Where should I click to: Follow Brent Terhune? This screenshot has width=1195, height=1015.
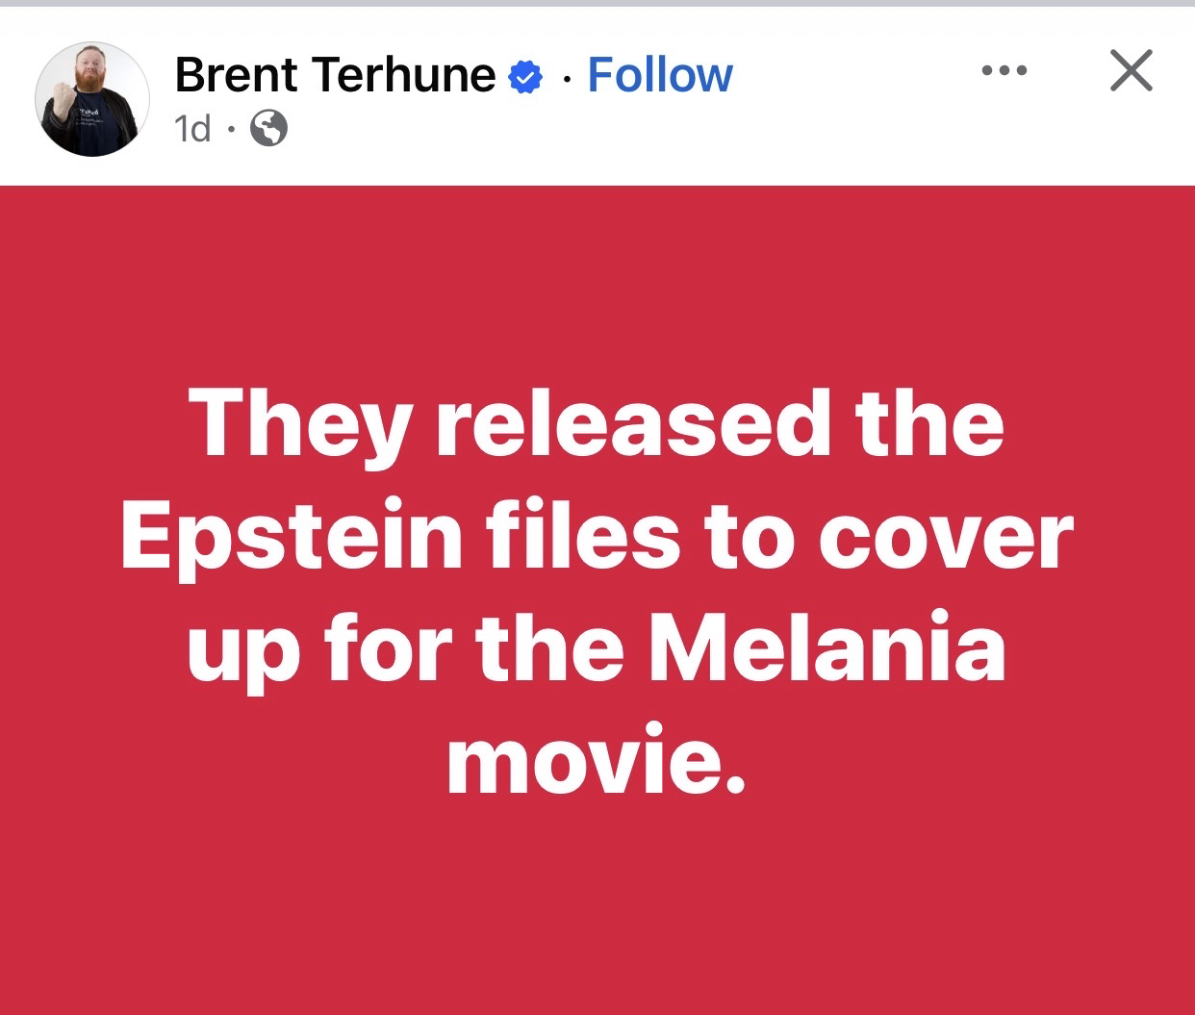pos(660,74)
